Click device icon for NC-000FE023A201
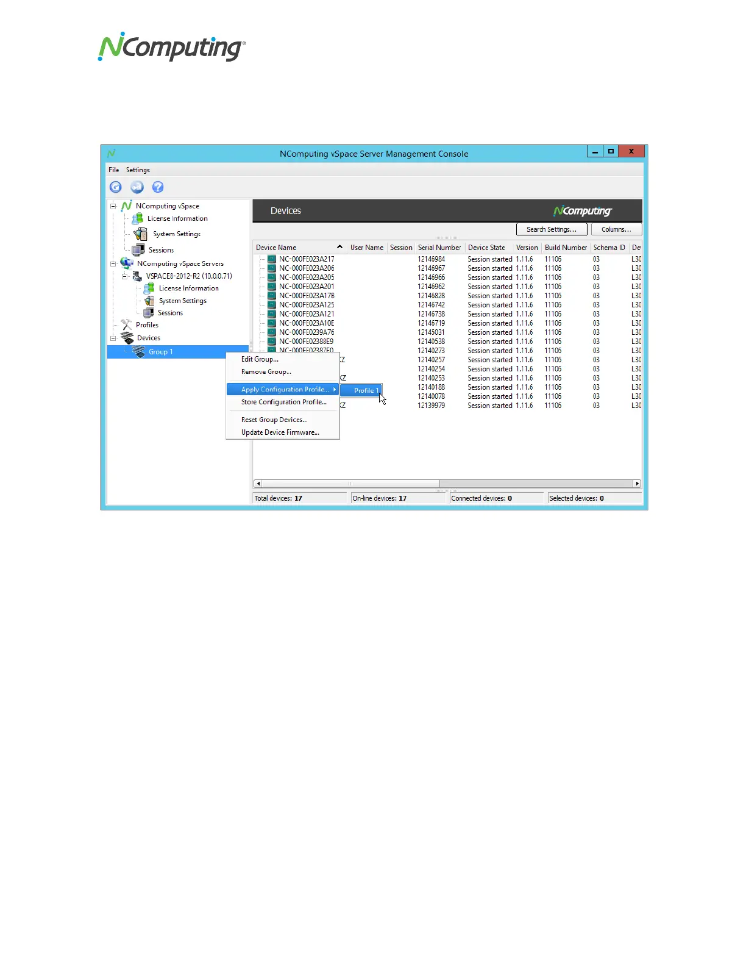 (272, 287)
